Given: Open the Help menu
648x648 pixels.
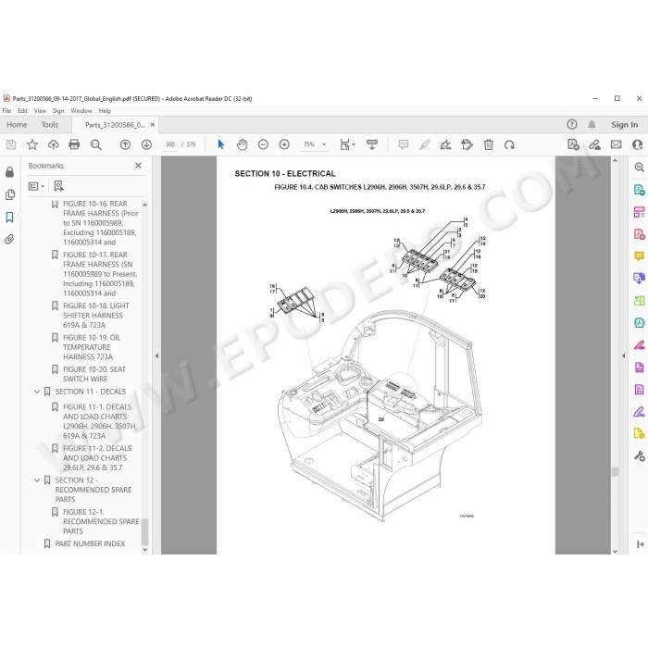Looking at the screenshot, I should [105, 111].
